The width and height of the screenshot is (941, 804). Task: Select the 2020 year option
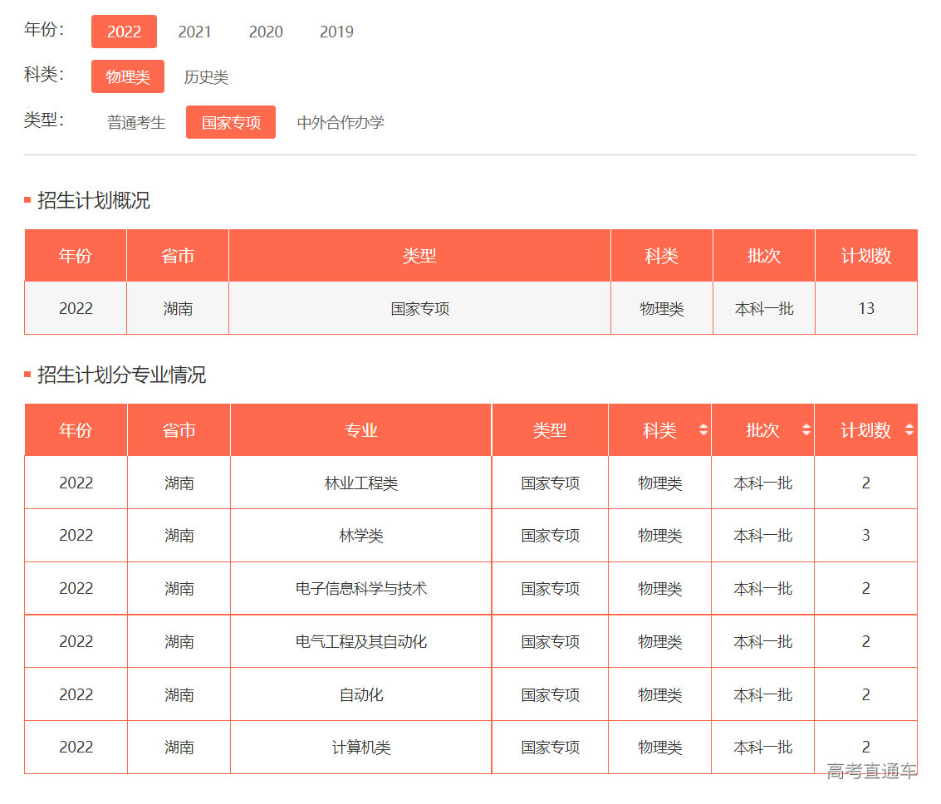click(x=265, y=32)
